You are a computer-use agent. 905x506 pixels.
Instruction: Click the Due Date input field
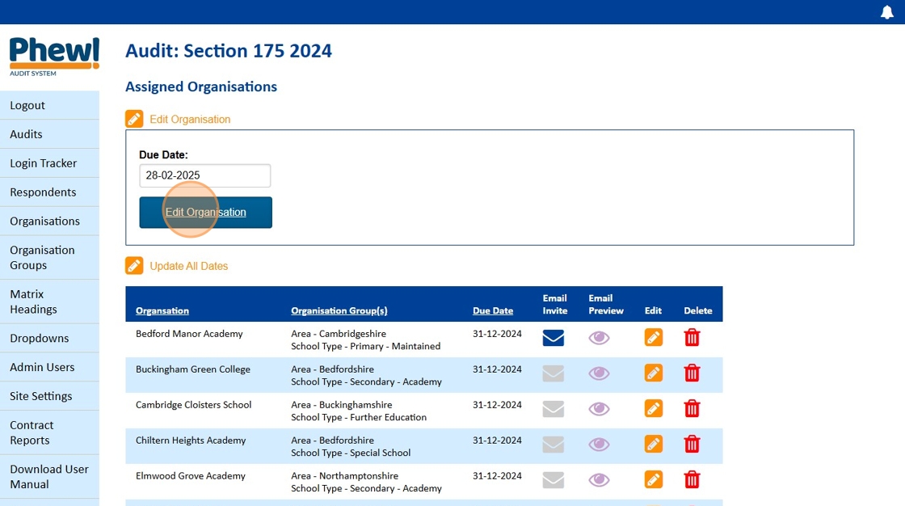(x=204, y=175)
